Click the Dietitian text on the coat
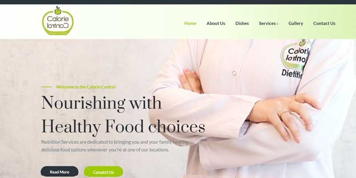 [292, 74]
